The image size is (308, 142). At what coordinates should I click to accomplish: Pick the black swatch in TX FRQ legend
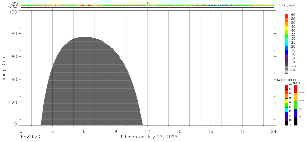pos(286,123)
